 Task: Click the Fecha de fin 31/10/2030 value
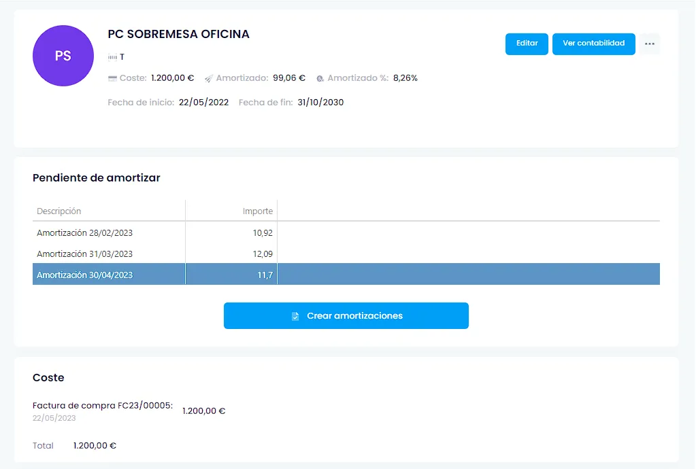coord(320,103)
